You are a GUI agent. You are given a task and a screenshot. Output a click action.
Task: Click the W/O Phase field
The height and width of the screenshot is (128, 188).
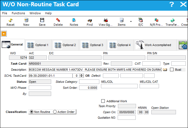point(40,88)
